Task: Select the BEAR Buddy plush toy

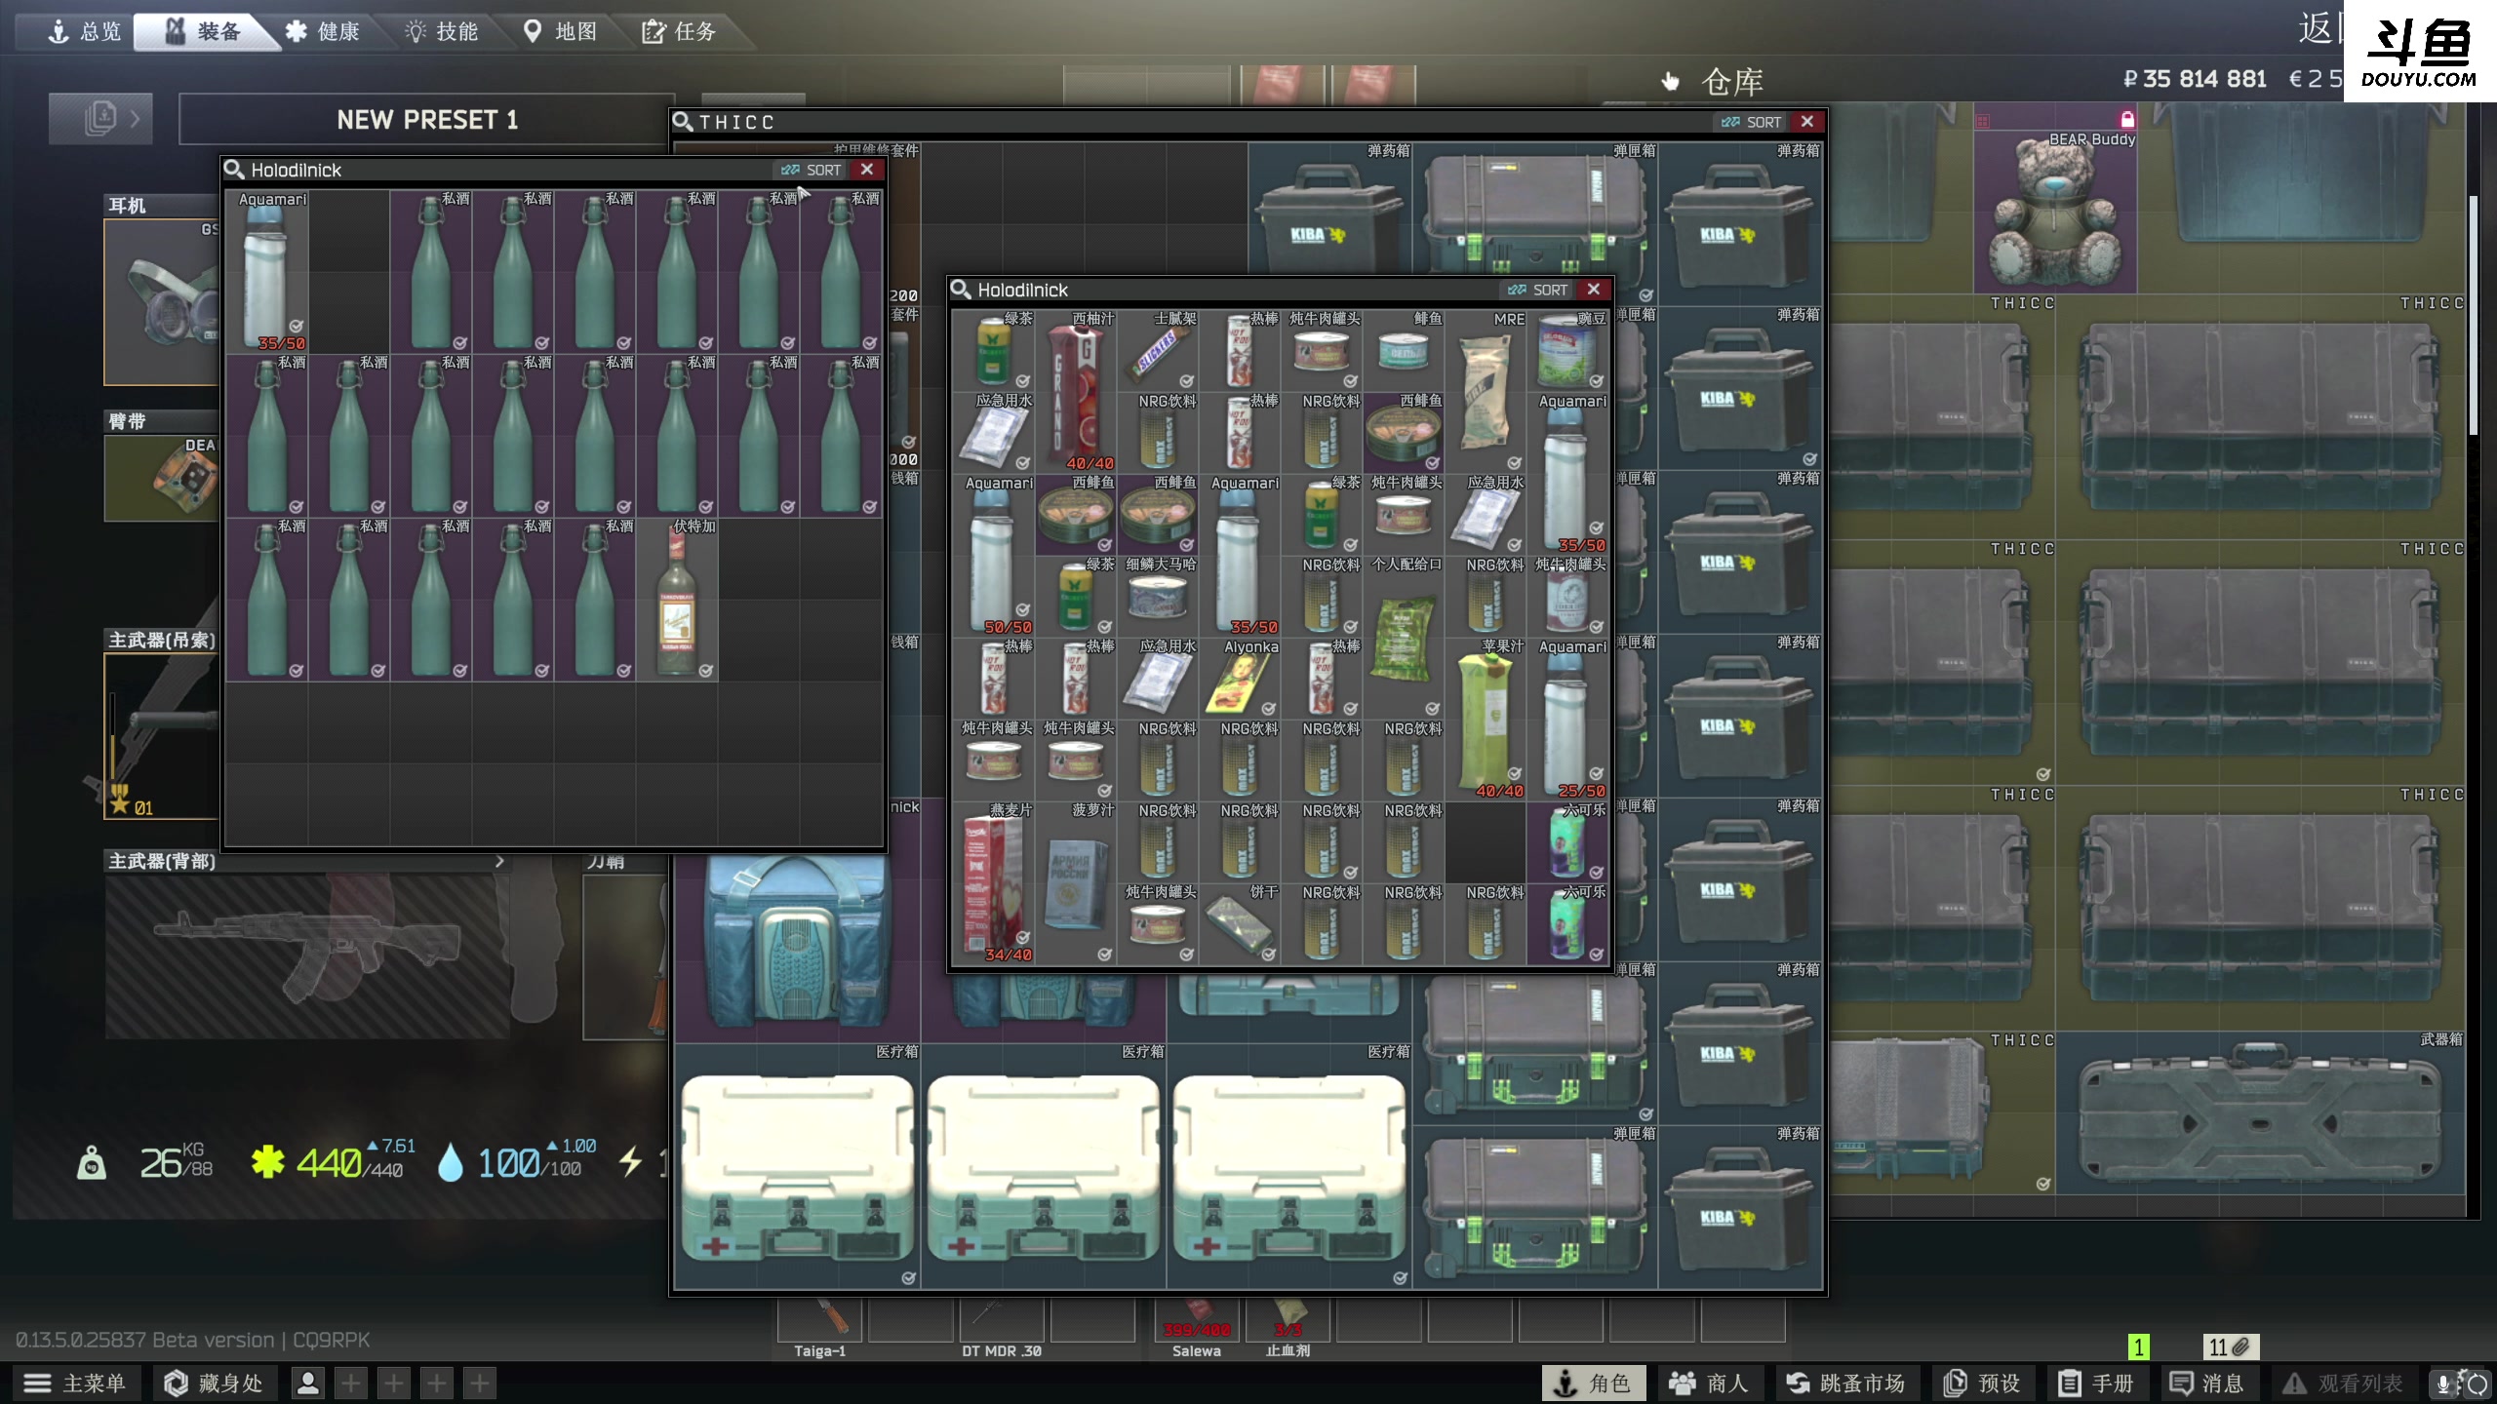Action: (x=2055, y=211)
